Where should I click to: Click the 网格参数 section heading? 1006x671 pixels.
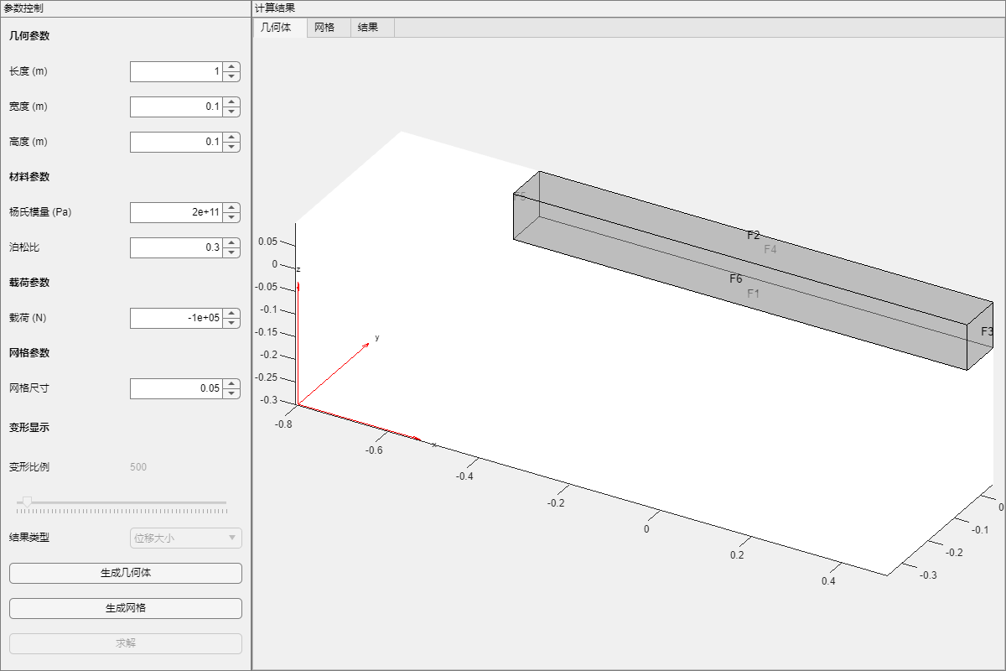(x=29, y=353)
